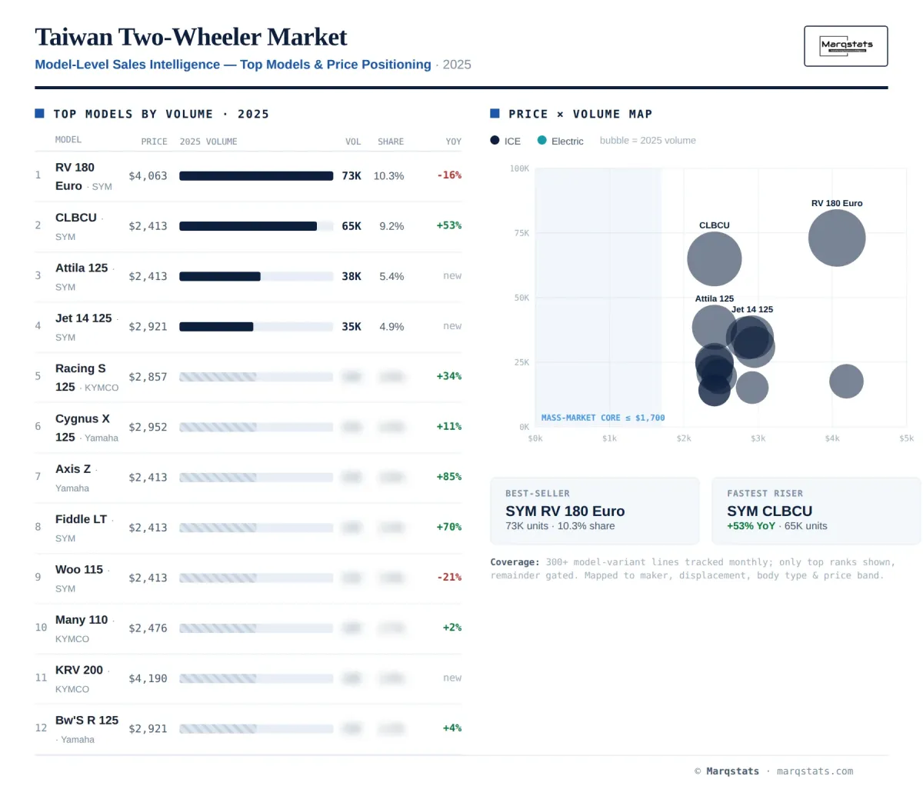Select the Attila 125 model name

pyautogui.click(x=82, y=268)
